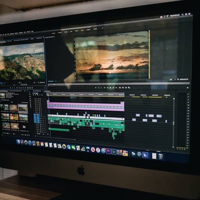Click the Finder icon in the Dock
This screenshot has height=200, width=200.
18,142
